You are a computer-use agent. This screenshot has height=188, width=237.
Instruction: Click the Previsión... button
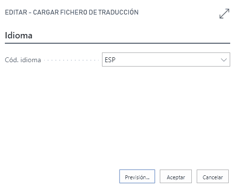point(137,176)
